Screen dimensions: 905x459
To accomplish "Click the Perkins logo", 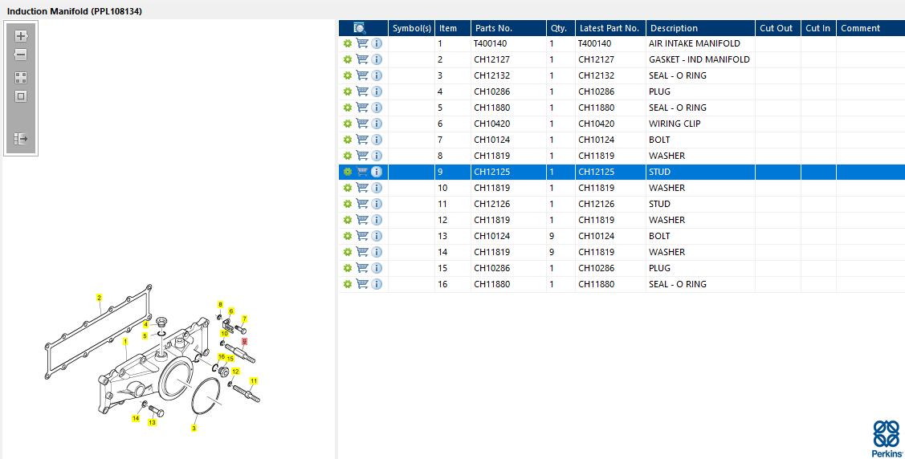I will 887,439.
